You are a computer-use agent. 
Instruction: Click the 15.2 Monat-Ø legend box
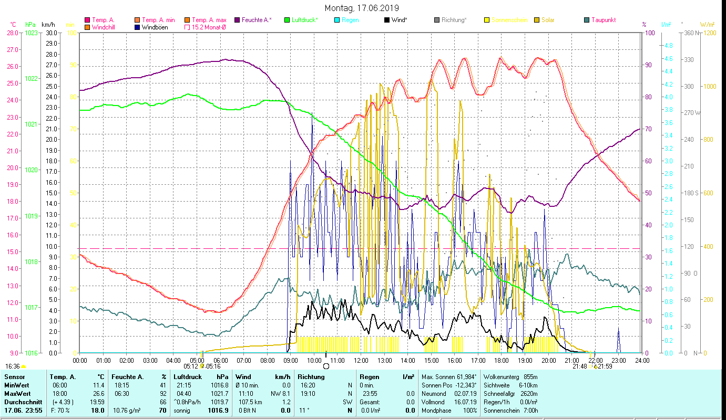[187, 27]
